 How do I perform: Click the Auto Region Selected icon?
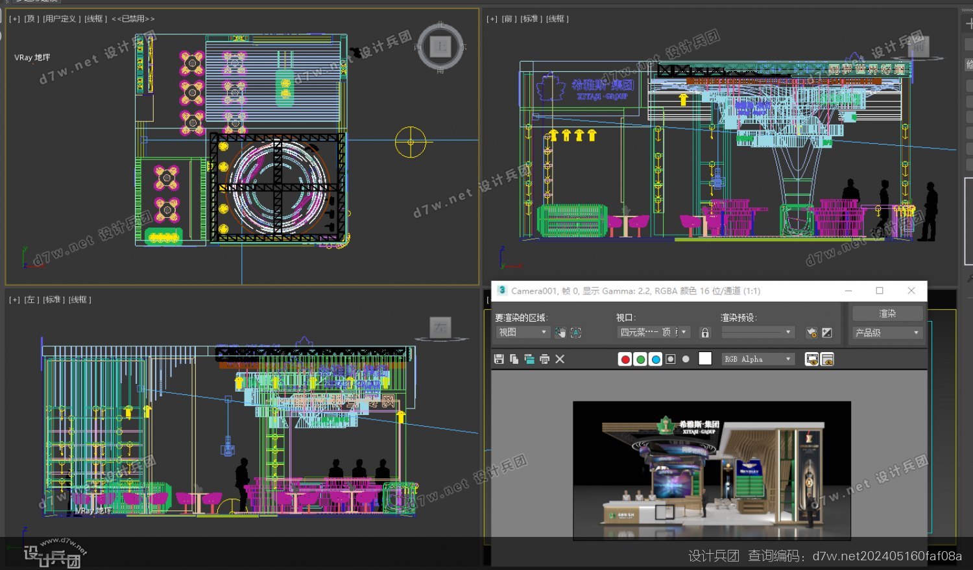pyautogui.click(x=575, y=333)
